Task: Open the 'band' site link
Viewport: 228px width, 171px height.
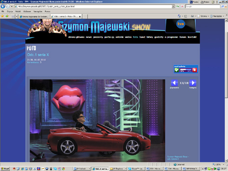Action: pyautogui.click(x=142, y=37)
